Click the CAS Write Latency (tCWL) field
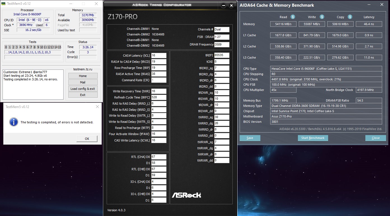Screen dimensions: 390x216 pos(159,140)
